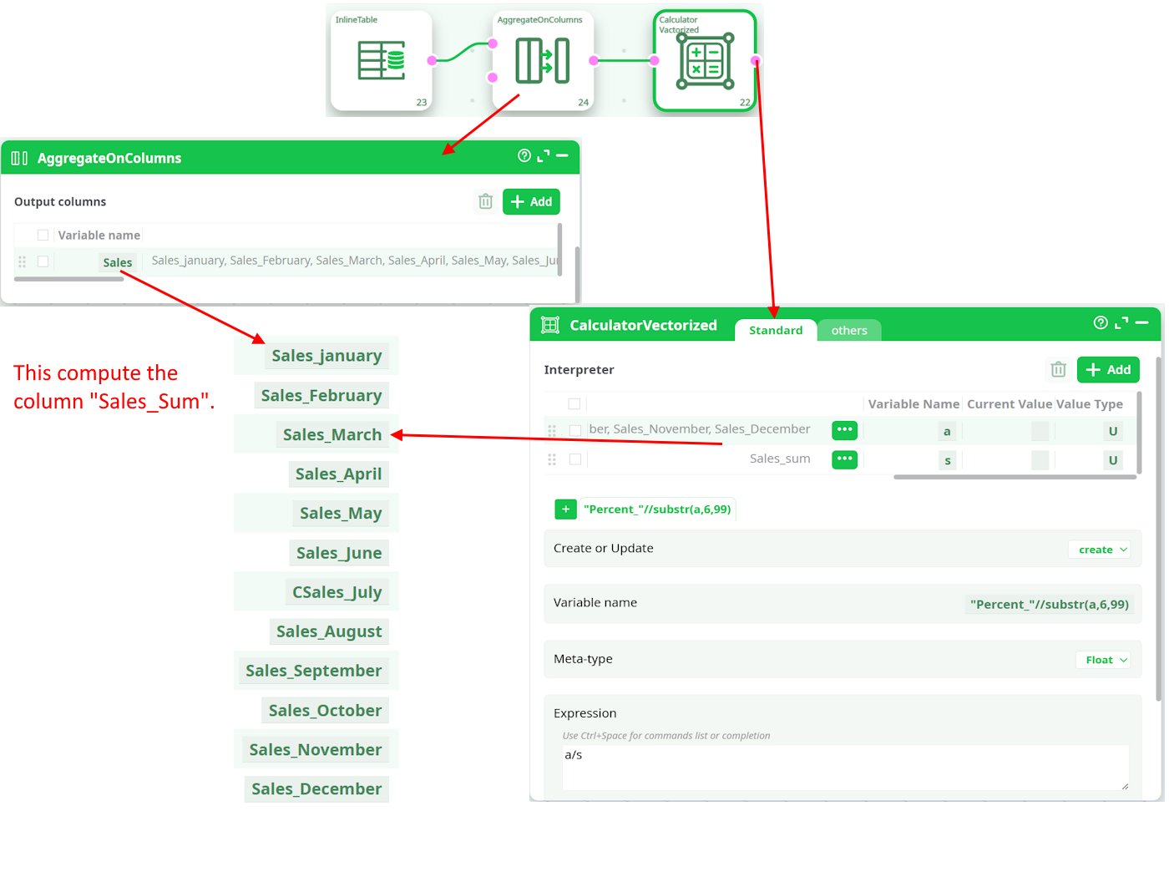The image size is (1169, 877).
Task: Click the InlineTable node icon
Action: [x=381, y=61]
